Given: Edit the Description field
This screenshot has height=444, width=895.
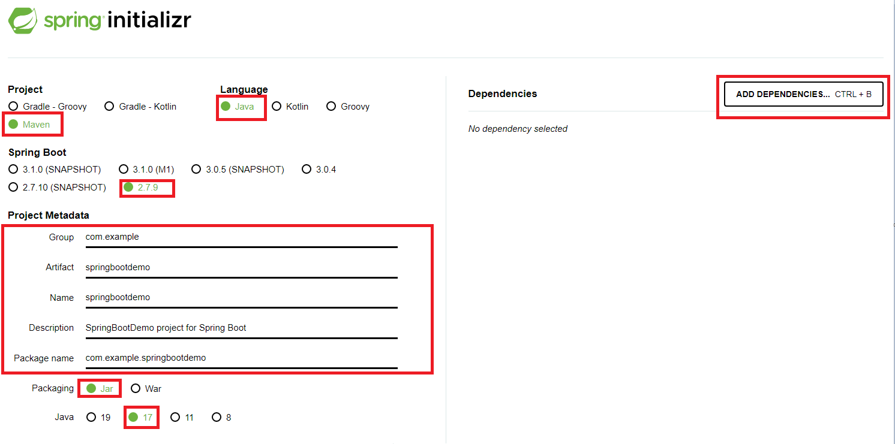Looking at the screenshot, I should click(241, 328).
